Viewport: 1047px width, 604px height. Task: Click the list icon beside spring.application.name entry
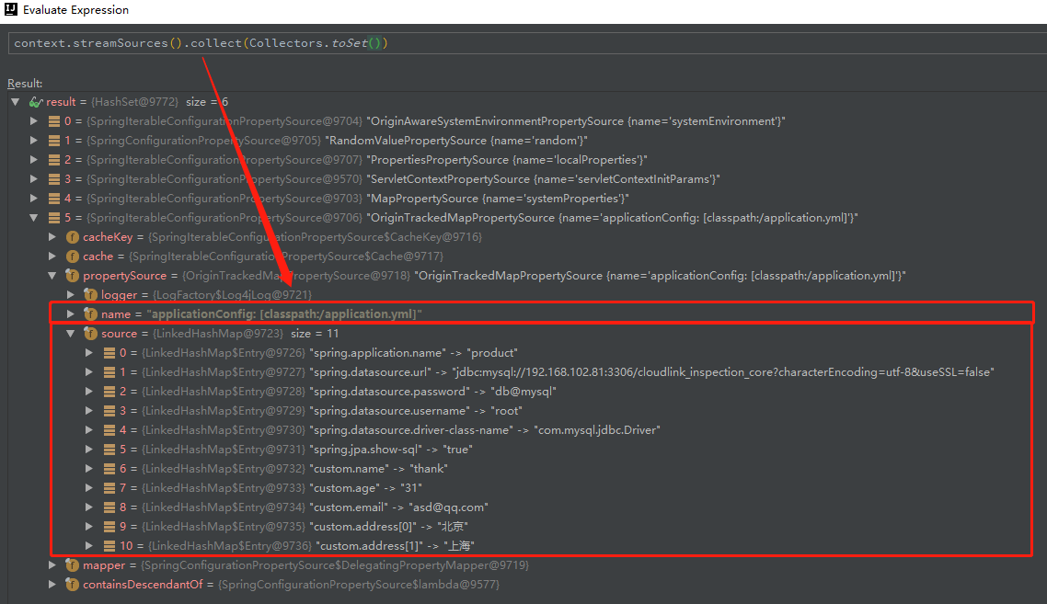108,352
